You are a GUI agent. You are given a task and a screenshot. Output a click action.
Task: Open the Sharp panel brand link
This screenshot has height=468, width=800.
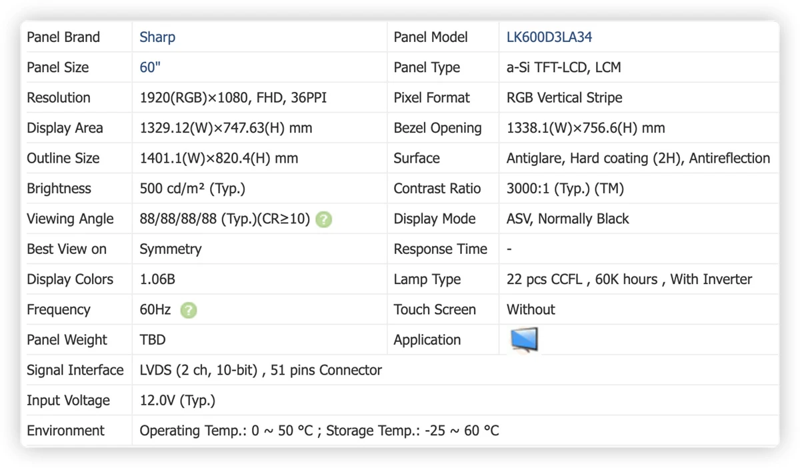click(x=157, y=37)
